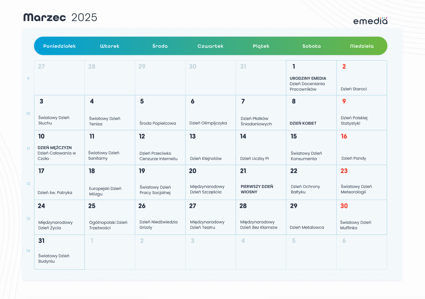425x299 pixels.
Task: Click the Marzec 2025 title
Action: [x=60, y=18]
